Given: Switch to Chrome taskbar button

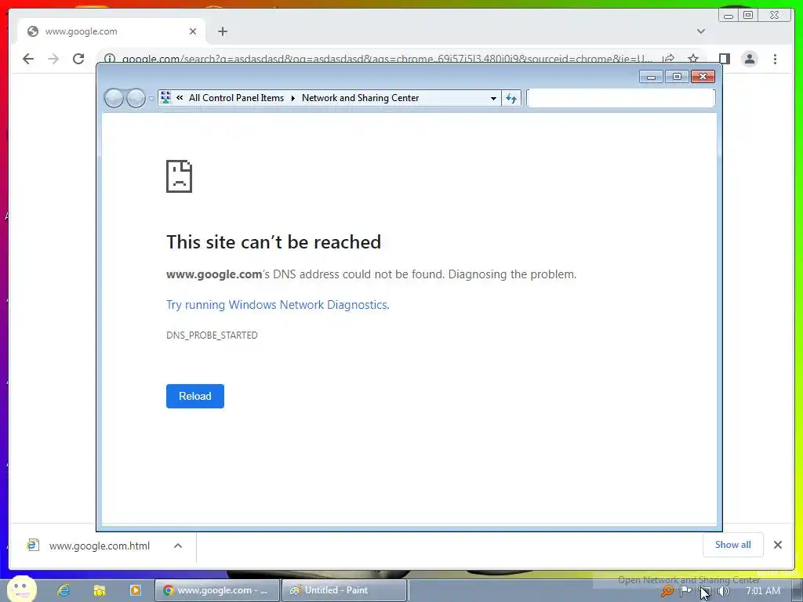Looking at the screenshot, I should pos(217,590).
